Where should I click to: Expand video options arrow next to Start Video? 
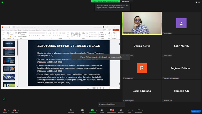19,110
